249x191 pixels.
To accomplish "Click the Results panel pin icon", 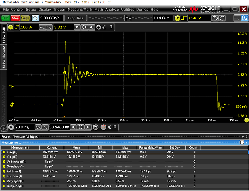I will coord(246,136).
